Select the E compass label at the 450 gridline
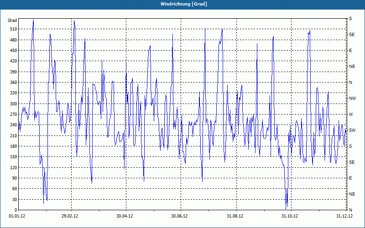The image size is (365, 228). tap(350, 51)
